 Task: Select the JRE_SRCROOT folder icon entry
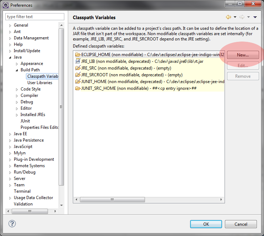click(x=78, y=75)
